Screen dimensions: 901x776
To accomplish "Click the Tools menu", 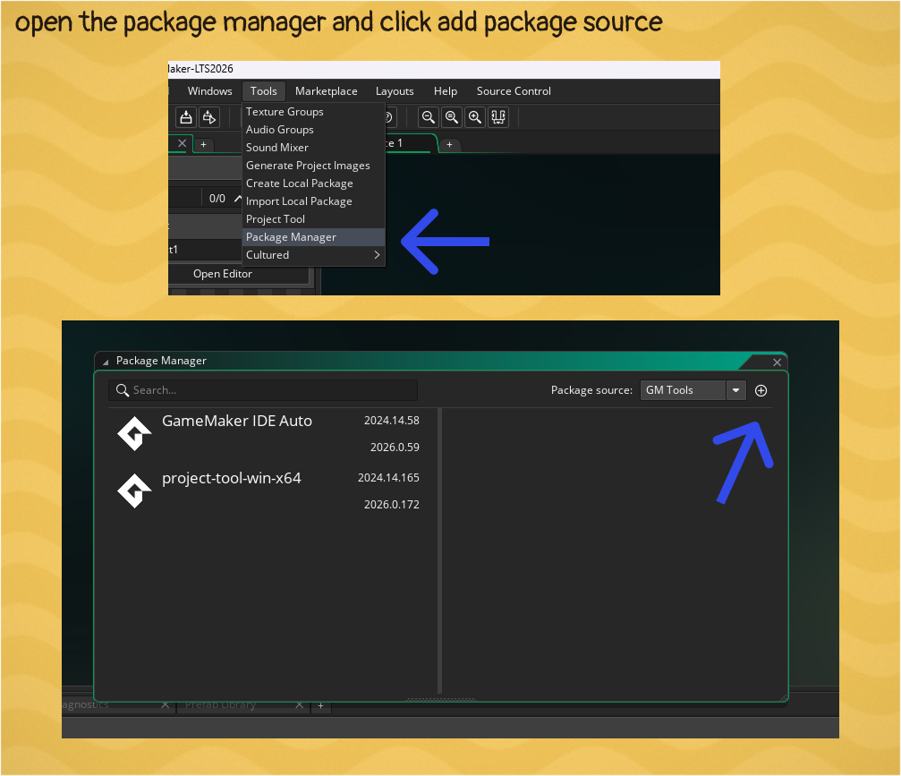I will (x=264, y=90).
